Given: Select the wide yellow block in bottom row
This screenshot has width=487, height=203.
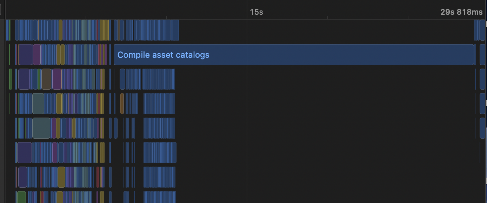Looking at the screenshot, I should tap(60, 197).
